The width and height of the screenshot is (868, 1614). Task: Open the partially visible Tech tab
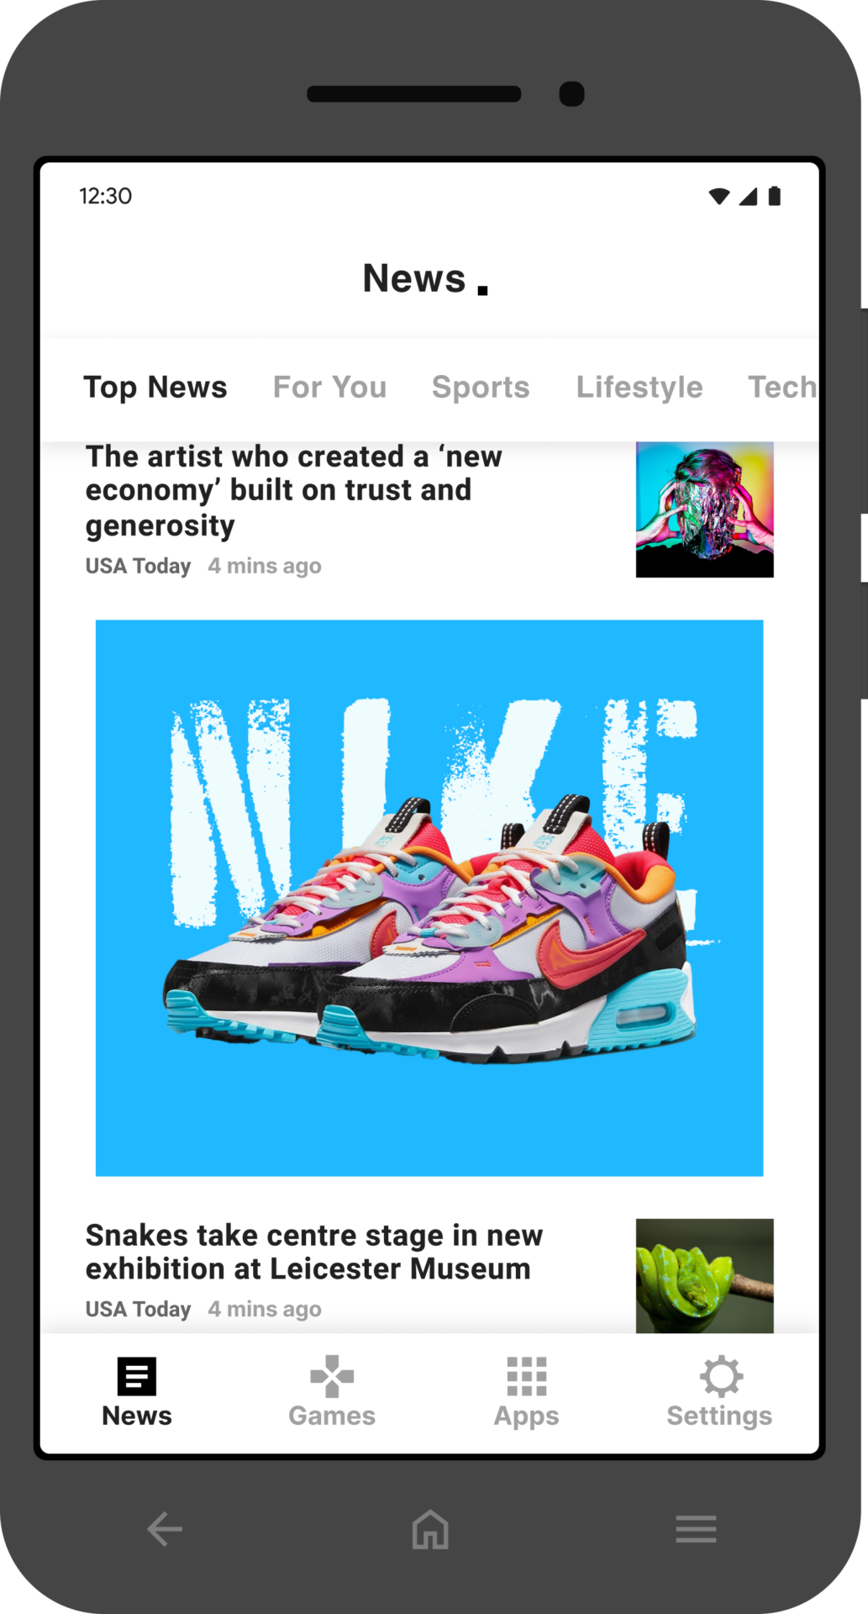click(782, 388)
